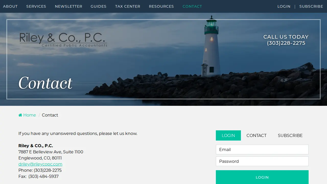Submit the green Login button
The image size is (327, 184).
[262, 177]
